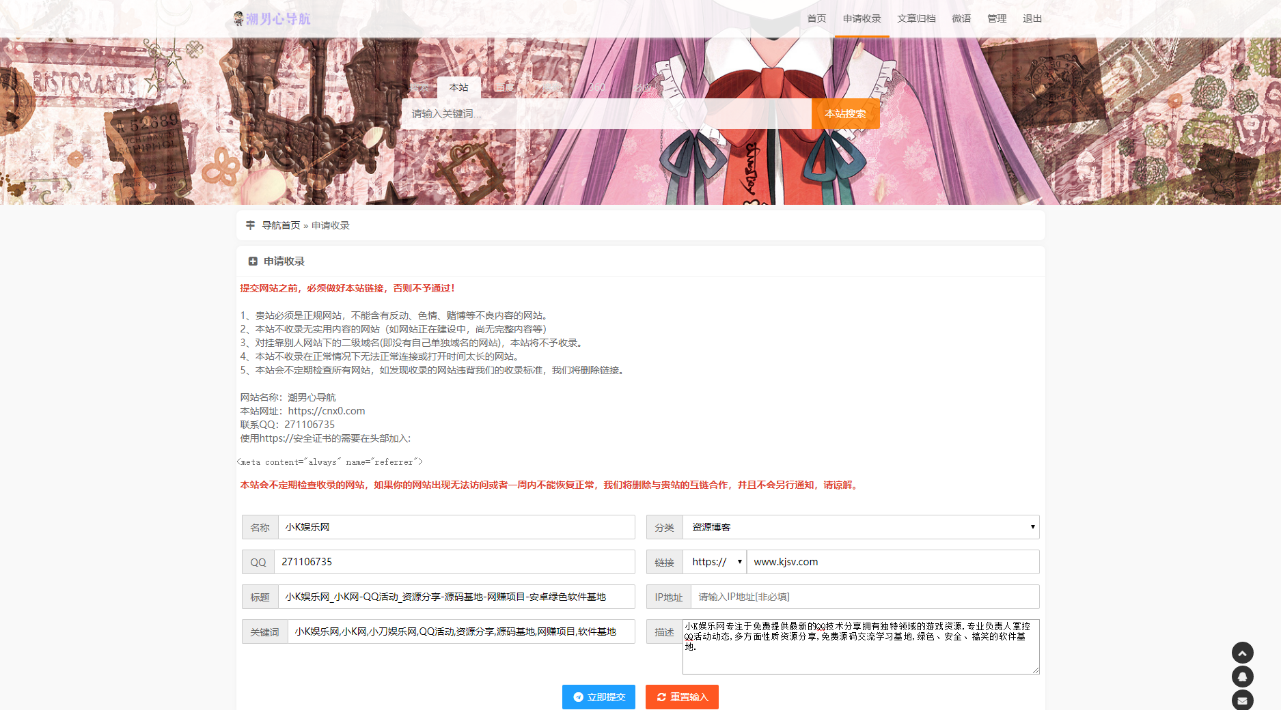Click the 描述 description textarea
1281x710 pixels.
861,647
